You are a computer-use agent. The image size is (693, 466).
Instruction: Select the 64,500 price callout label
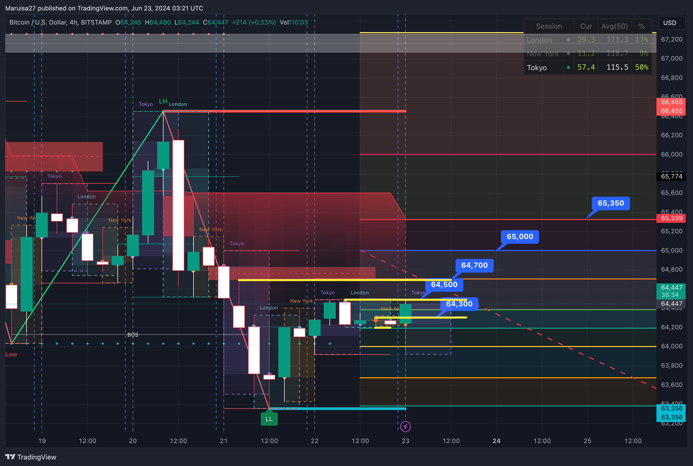pos(444,284)
